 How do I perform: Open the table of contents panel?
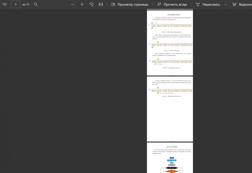pyautogui.click(x=5, y=4)
